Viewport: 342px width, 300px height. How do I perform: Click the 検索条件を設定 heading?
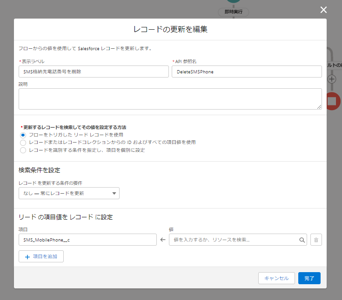click(x=39, y=170)
